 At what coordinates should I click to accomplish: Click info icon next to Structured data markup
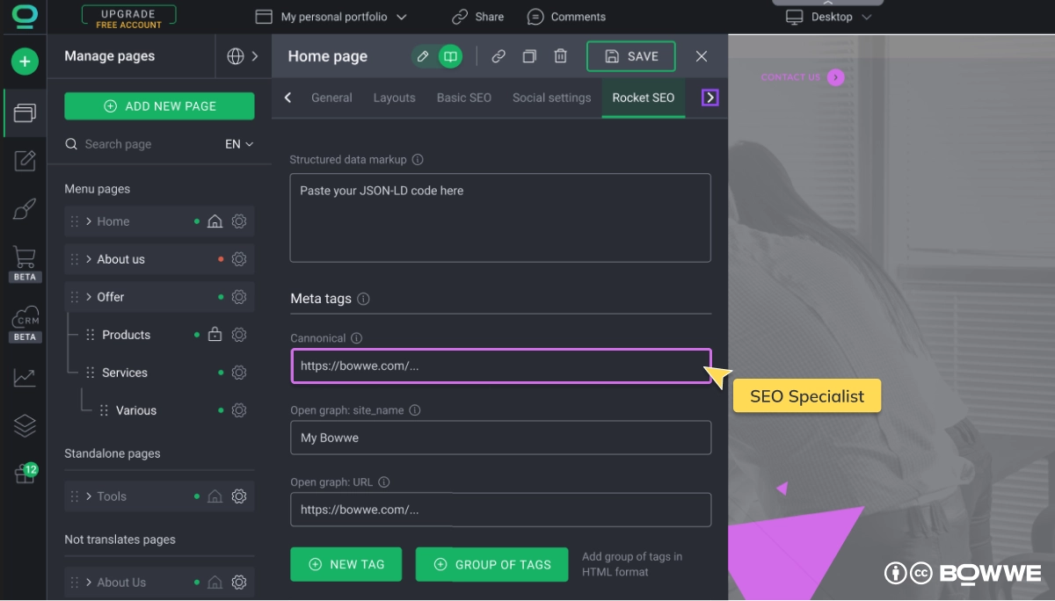(418, 160)
